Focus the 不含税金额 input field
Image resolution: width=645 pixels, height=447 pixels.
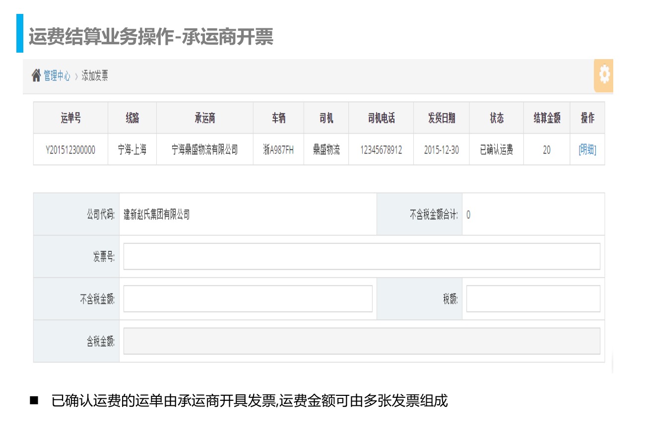pos(248,298)
